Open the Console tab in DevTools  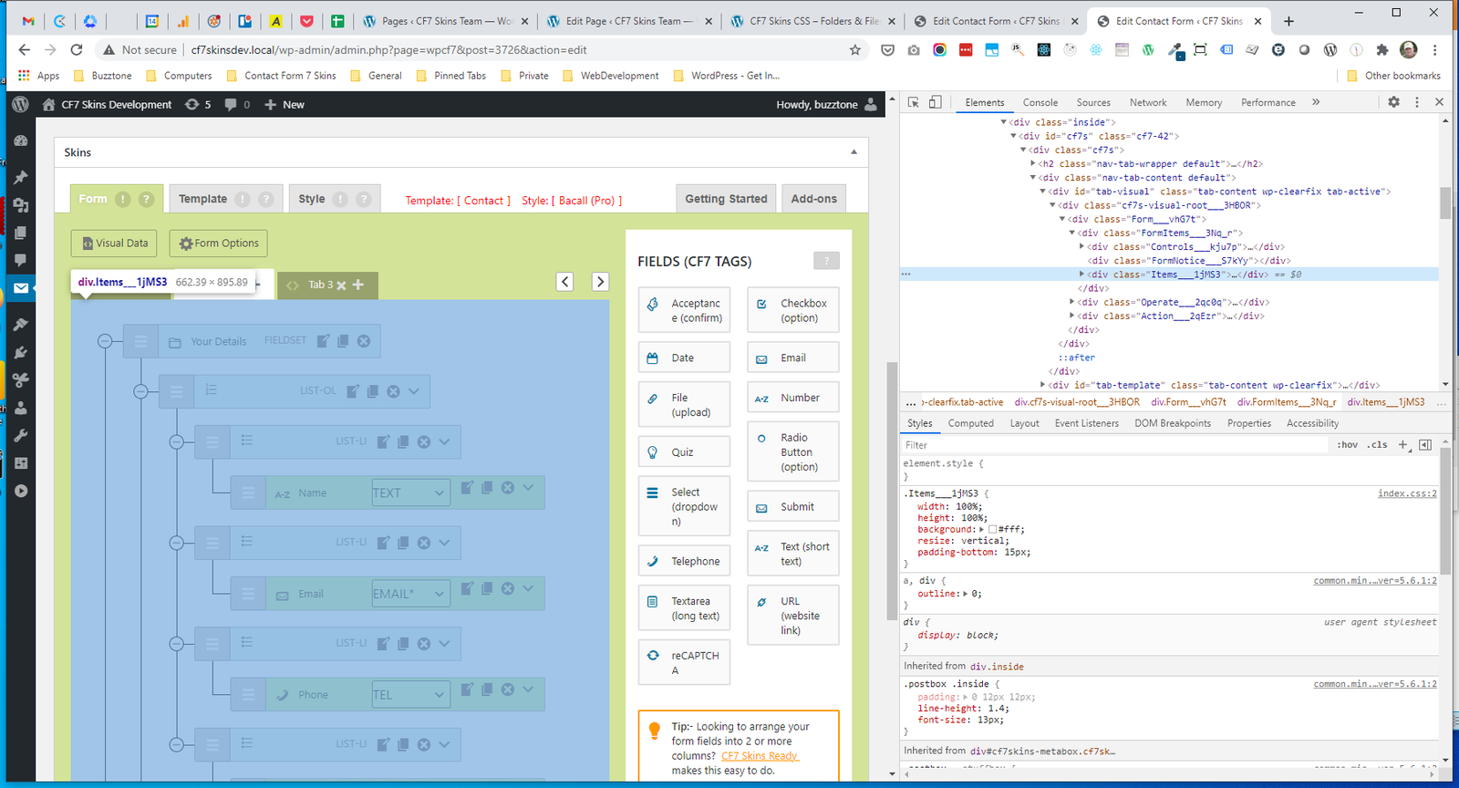click(x=1040, y=103)
